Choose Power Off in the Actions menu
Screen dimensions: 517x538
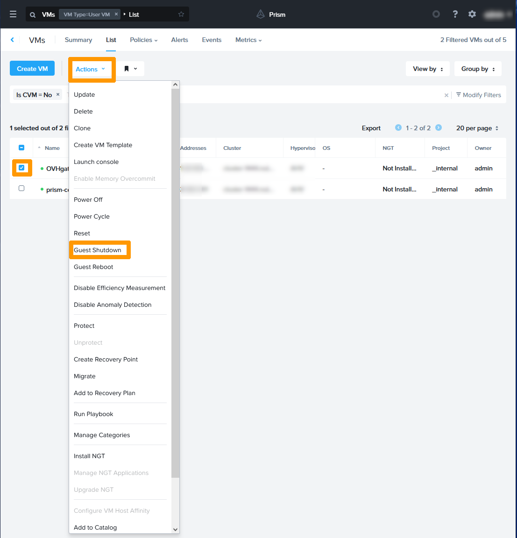[88, 199]
